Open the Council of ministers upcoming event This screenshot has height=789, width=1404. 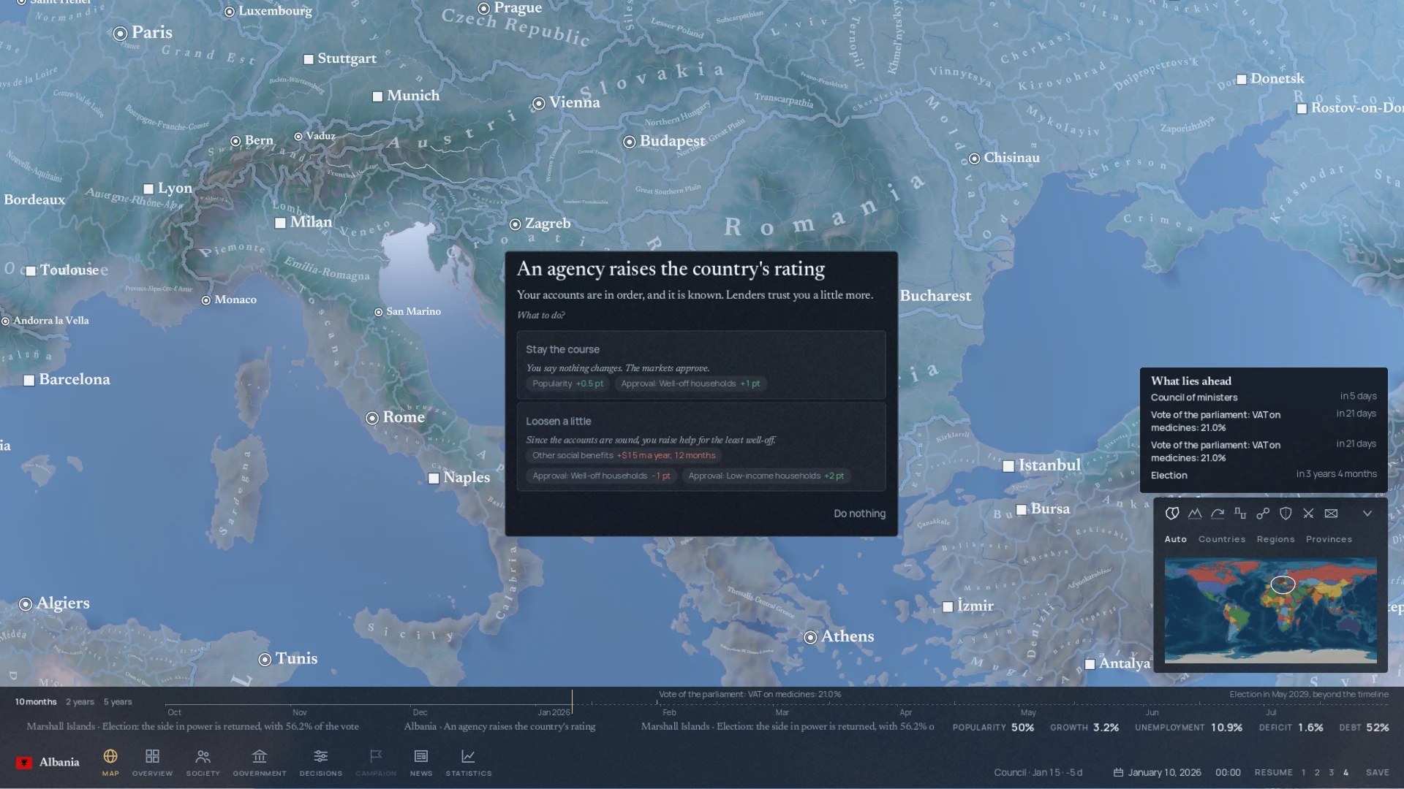tap(1264, 397)
